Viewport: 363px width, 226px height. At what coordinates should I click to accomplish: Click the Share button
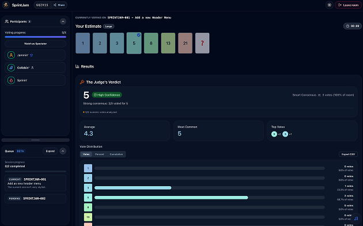pos(59,5)
